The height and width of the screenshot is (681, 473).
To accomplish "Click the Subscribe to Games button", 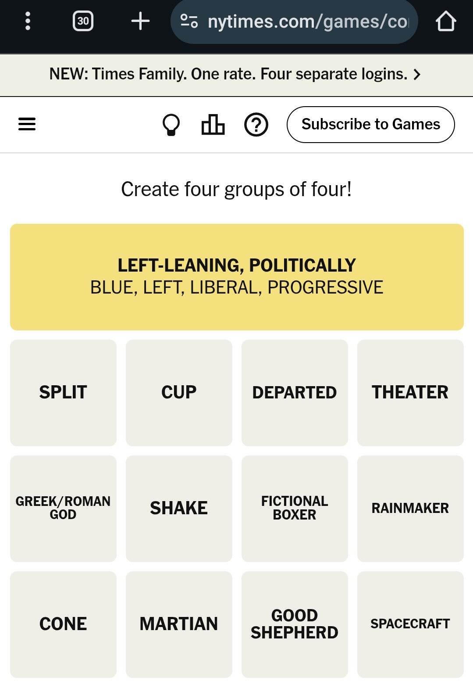I will [370, 125].
